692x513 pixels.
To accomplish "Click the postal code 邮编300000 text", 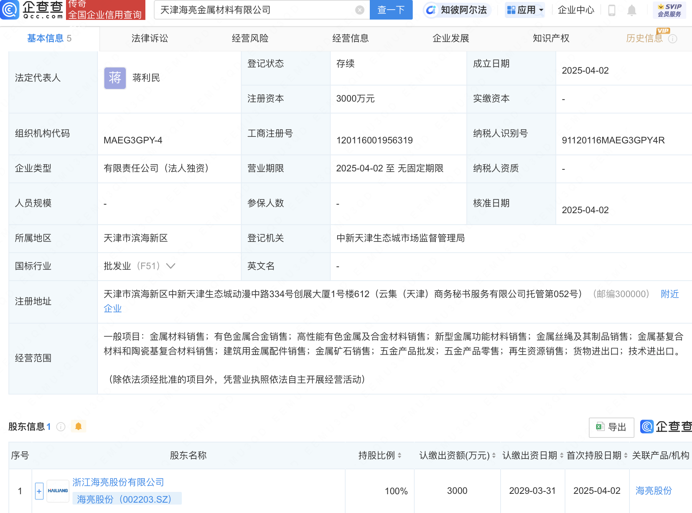I will (x=621, y=294).
